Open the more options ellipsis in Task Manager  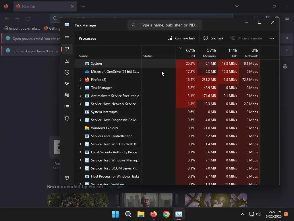(272, 38)
